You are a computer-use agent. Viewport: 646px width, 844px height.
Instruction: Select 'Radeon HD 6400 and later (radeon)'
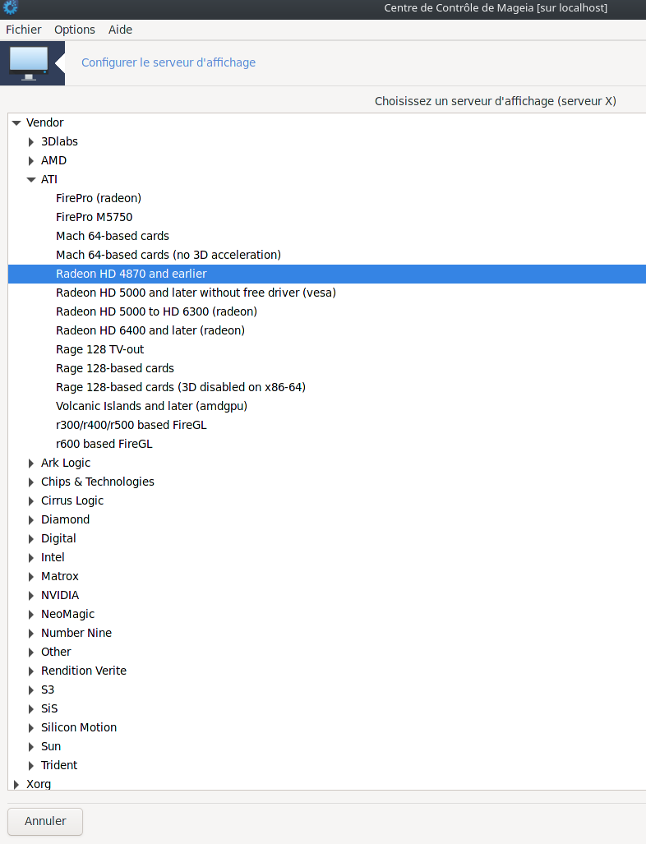point(150,330)
